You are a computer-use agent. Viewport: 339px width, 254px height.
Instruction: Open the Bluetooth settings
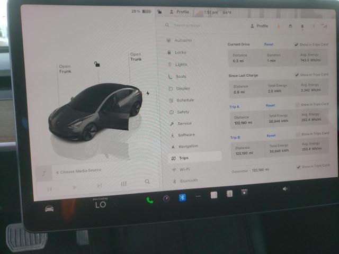[x=185, y=181]
